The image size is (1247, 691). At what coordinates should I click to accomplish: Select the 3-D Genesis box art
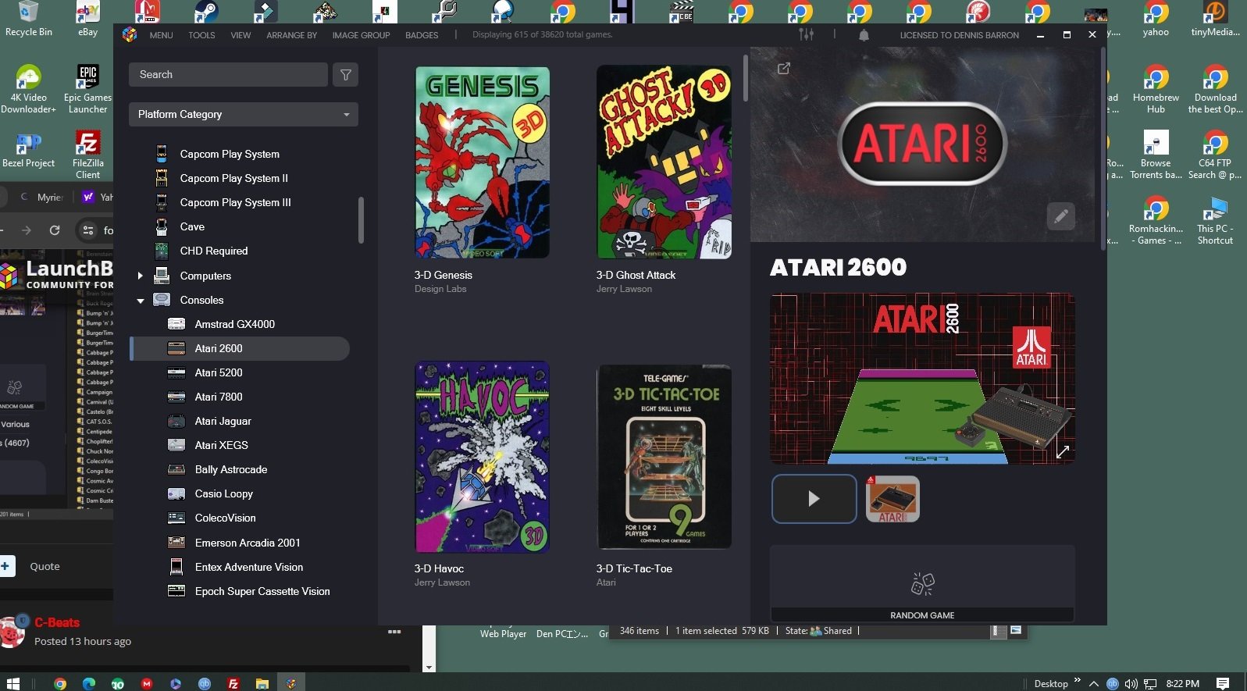482,162
